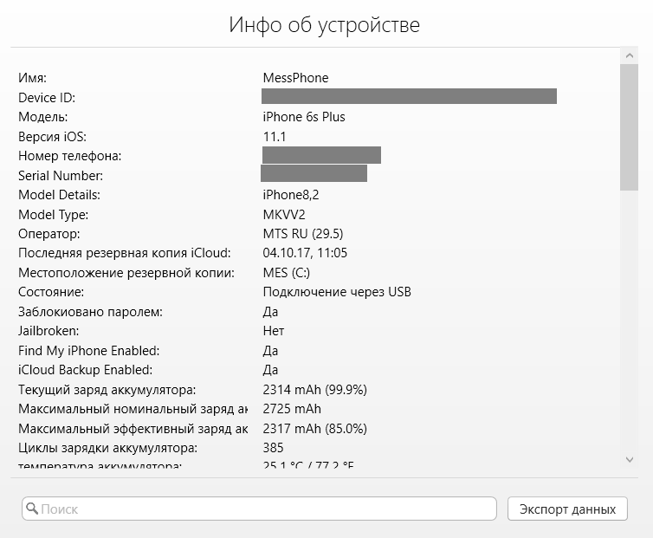The height and width of the screenshot is (538, 653).
Task: Click the hidden Номер телефона value
Action: click(321, 155)
